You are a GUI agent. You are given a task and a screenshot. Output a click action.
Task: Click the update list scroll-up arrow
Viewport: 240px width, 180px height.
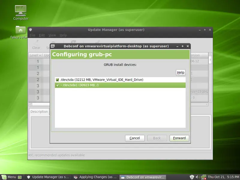210,54
